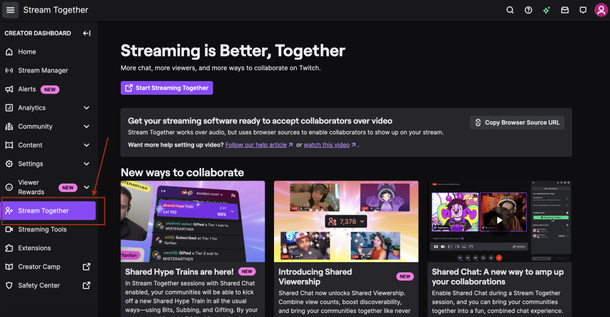This screenshot has width=610, height=317.
Task: Click the Shared Hype Trains are here! heading
Action: [179, 272]
